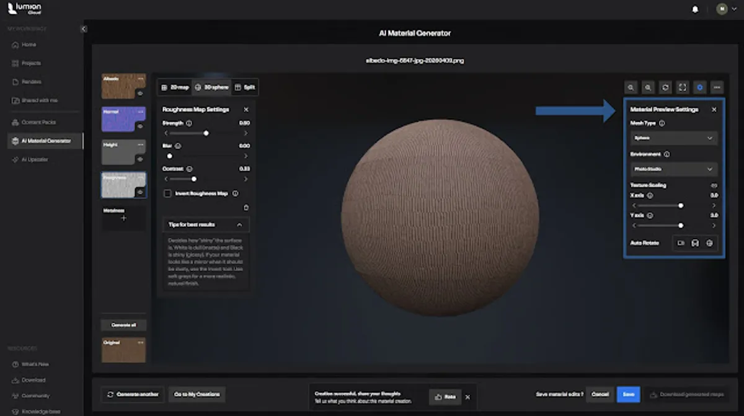Image resolution: width=744 pixels, height=416 pixels.
Task: Collapse the left sidebar with arrow icon
Action: point(84,29)
